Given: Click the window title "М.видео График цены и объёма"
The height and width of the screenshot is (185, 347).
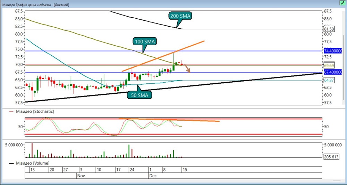Looking at the screenshot, I should (26, 5).
